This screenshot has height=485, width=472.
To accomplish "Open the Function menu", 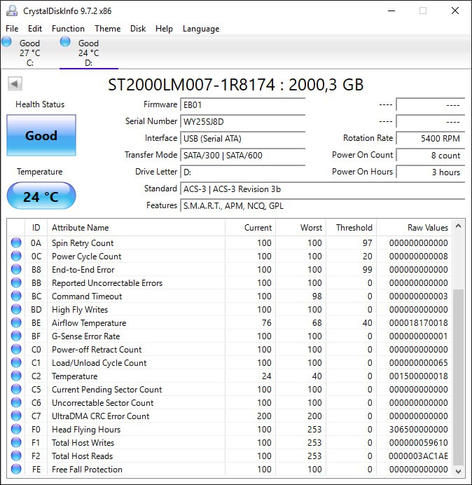I will point(68,29).
